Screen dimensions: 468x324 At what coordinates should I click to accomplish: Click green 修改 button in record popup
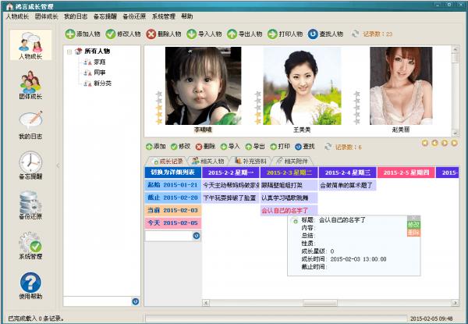point(413,224)
